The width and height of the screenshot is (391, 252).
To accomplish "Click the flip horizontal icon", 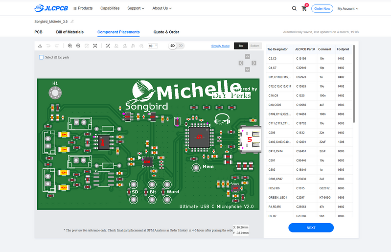I will click(116, 46).
